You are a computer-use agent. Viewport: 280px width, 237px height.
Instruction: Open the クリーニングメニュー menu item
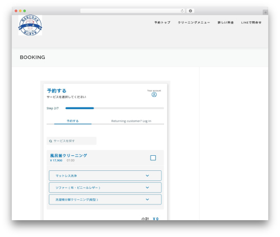pyautogui.click(x=194, y=22)
